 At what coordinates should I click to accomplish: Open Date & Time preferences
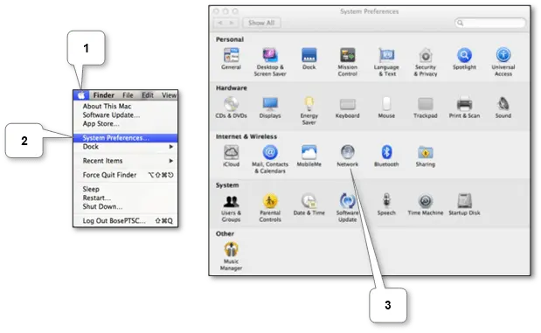[309, 205]
